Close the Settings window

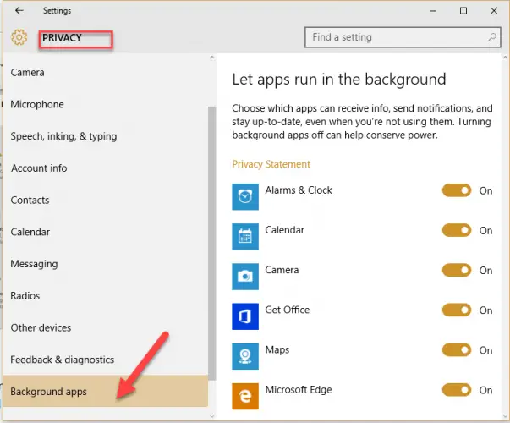(x=494, y=11)
